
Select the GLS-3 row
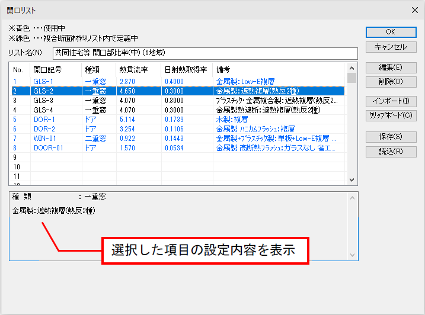point(178,101)
